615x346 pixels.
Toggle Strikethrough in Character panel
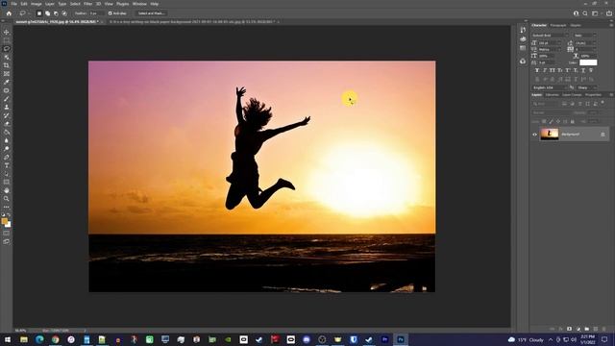591,70
